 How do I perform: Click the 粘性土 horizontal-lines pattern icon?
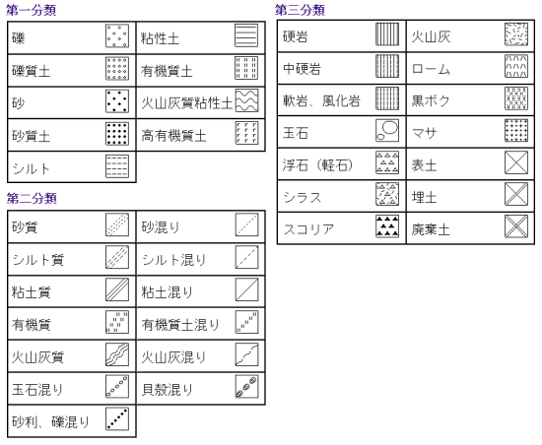(246, 35)
